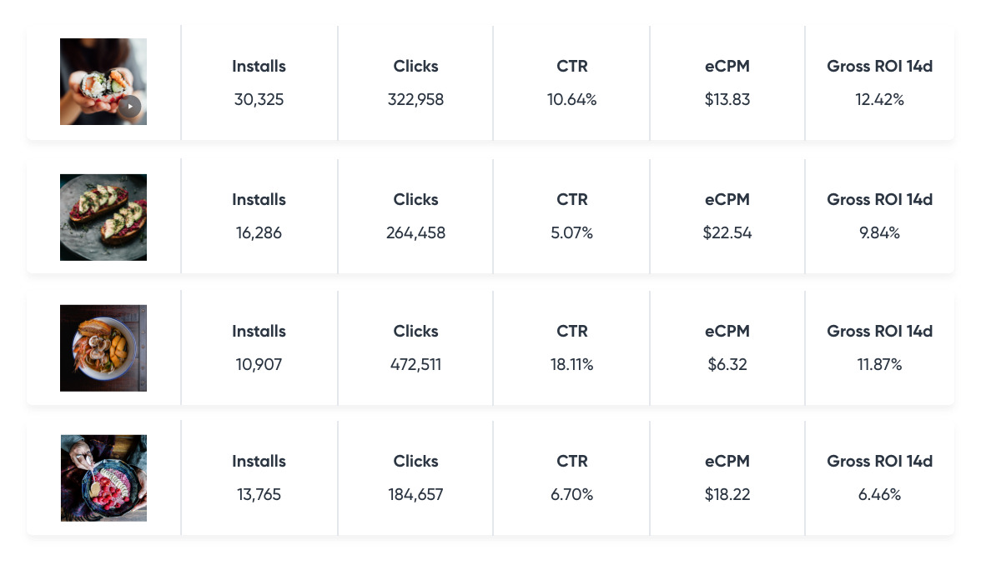Select the eCPM $13.83 cell
This screenshot has height=570, width=981.
point(727,82)
